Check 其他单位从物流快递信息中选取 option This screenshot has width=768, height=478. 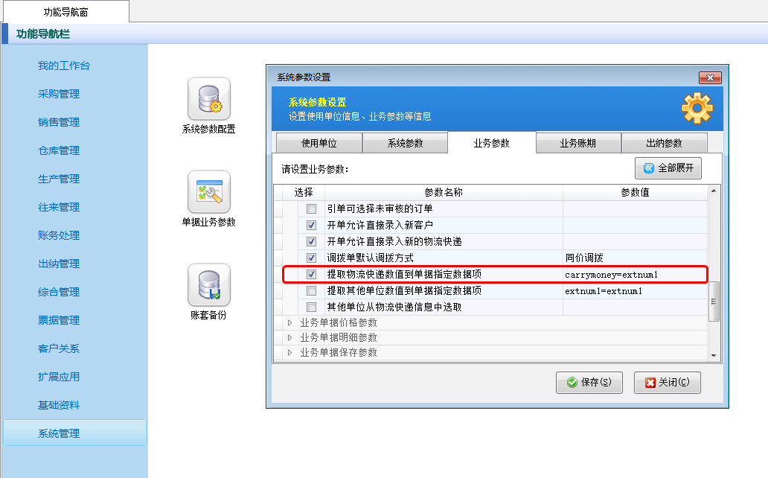312,307
